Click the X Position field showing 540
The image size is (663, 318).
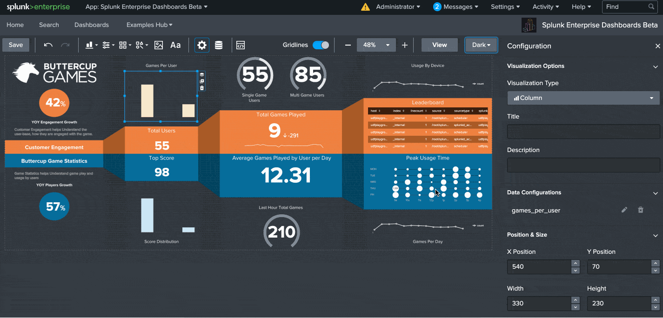pos(539,267)
